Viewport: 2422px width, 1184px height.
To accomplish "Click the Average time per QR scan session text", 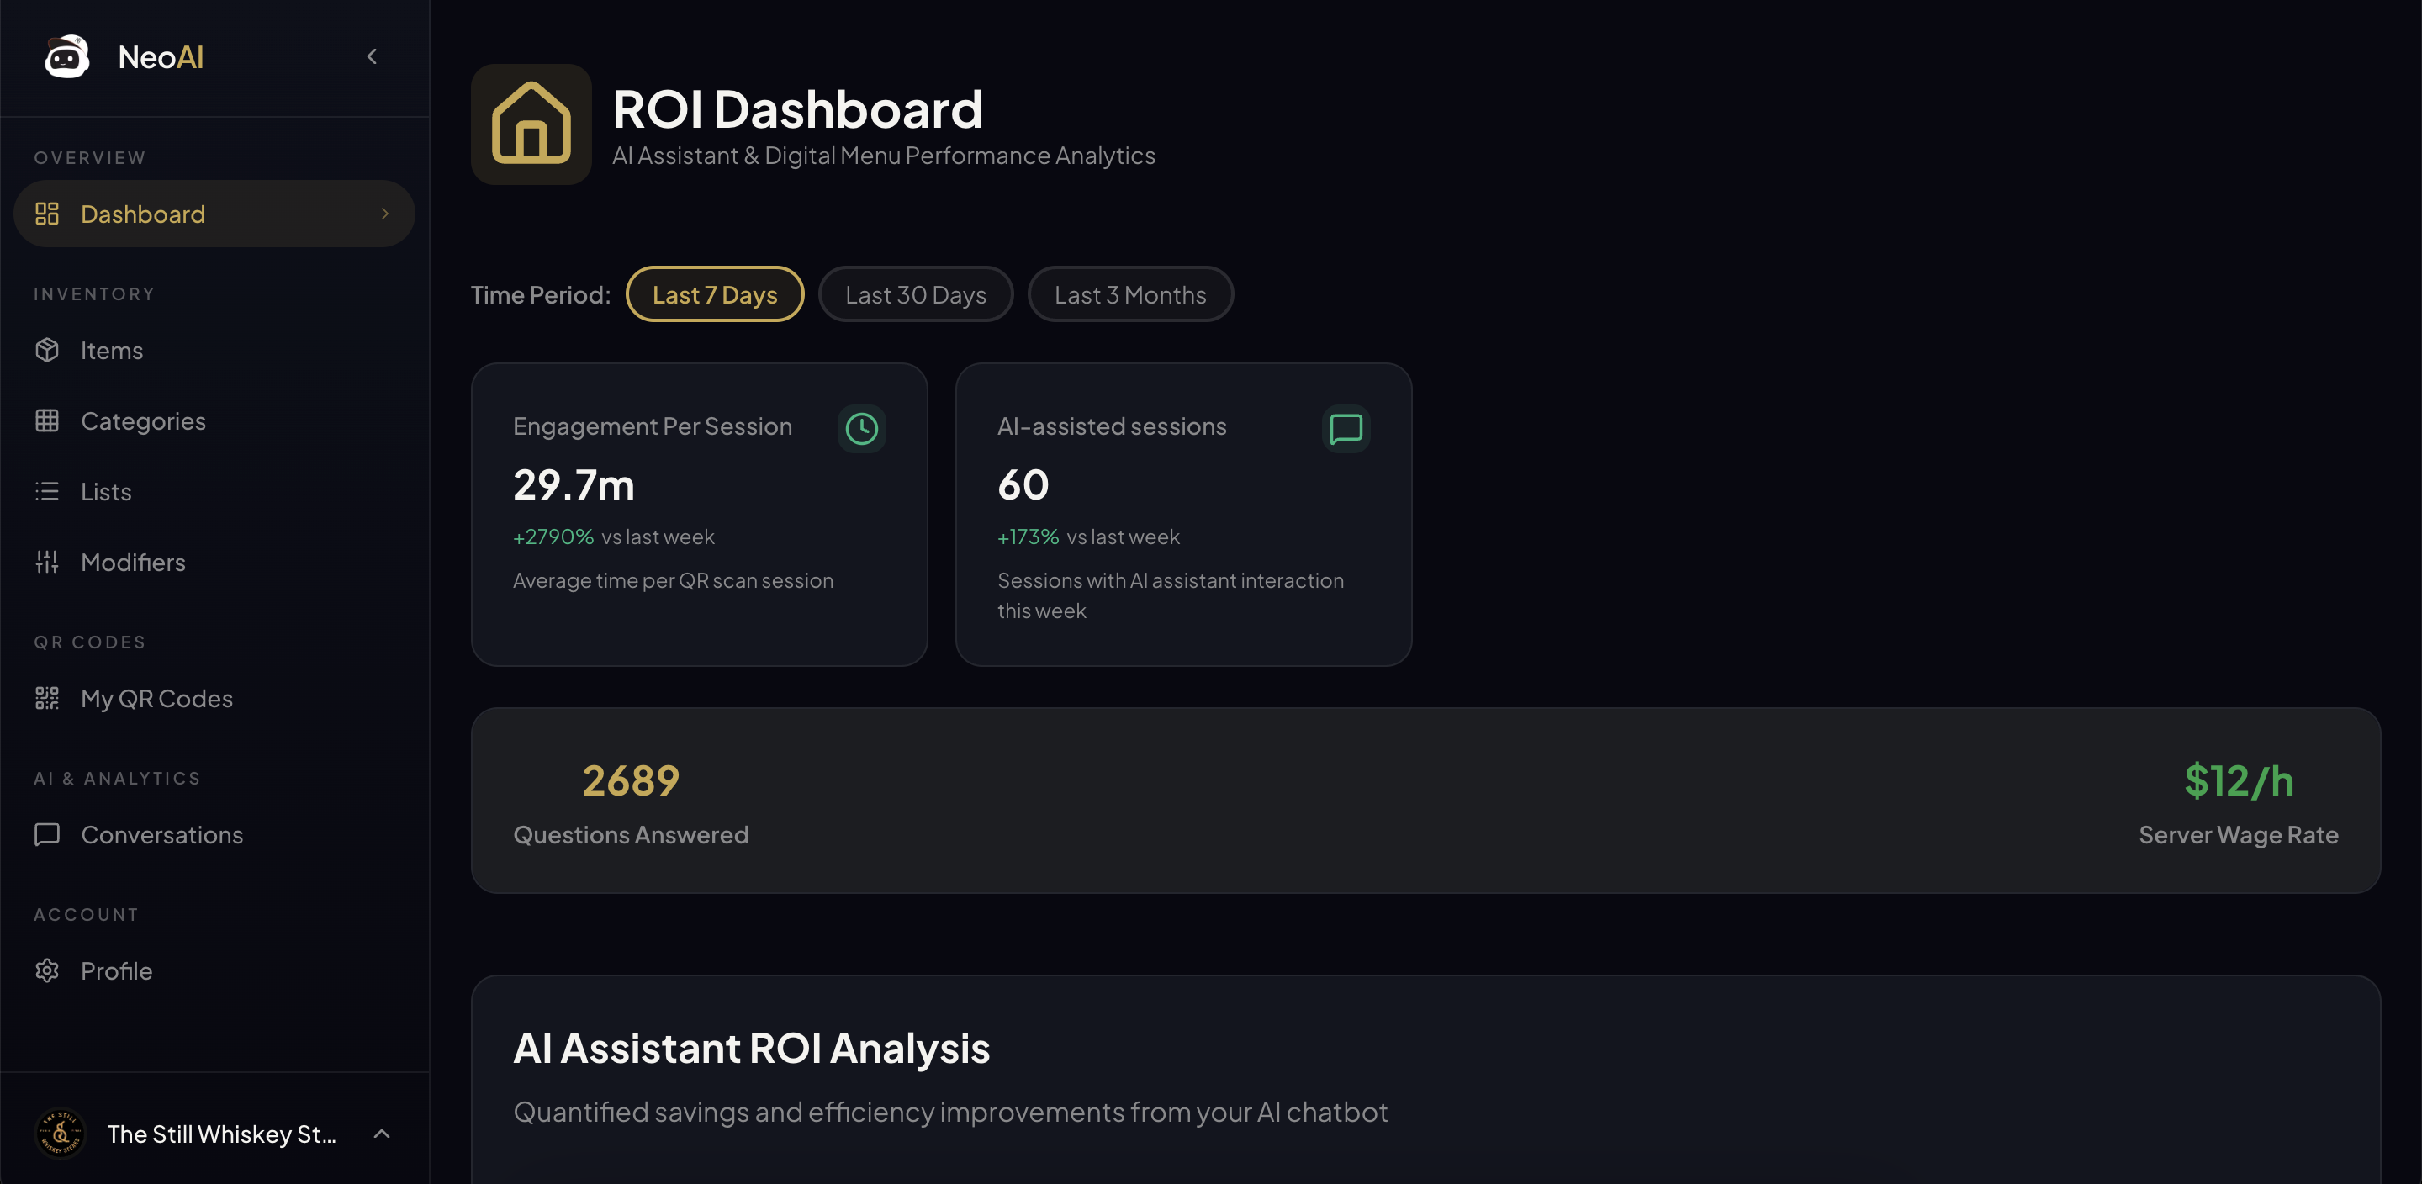I will 673,580.
